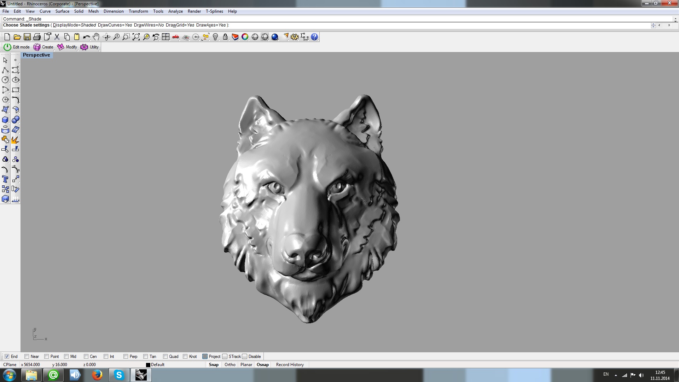Viewport: 679px width, 382px height.
Task: Click the four-viewport layout icon
Action: 166,37
